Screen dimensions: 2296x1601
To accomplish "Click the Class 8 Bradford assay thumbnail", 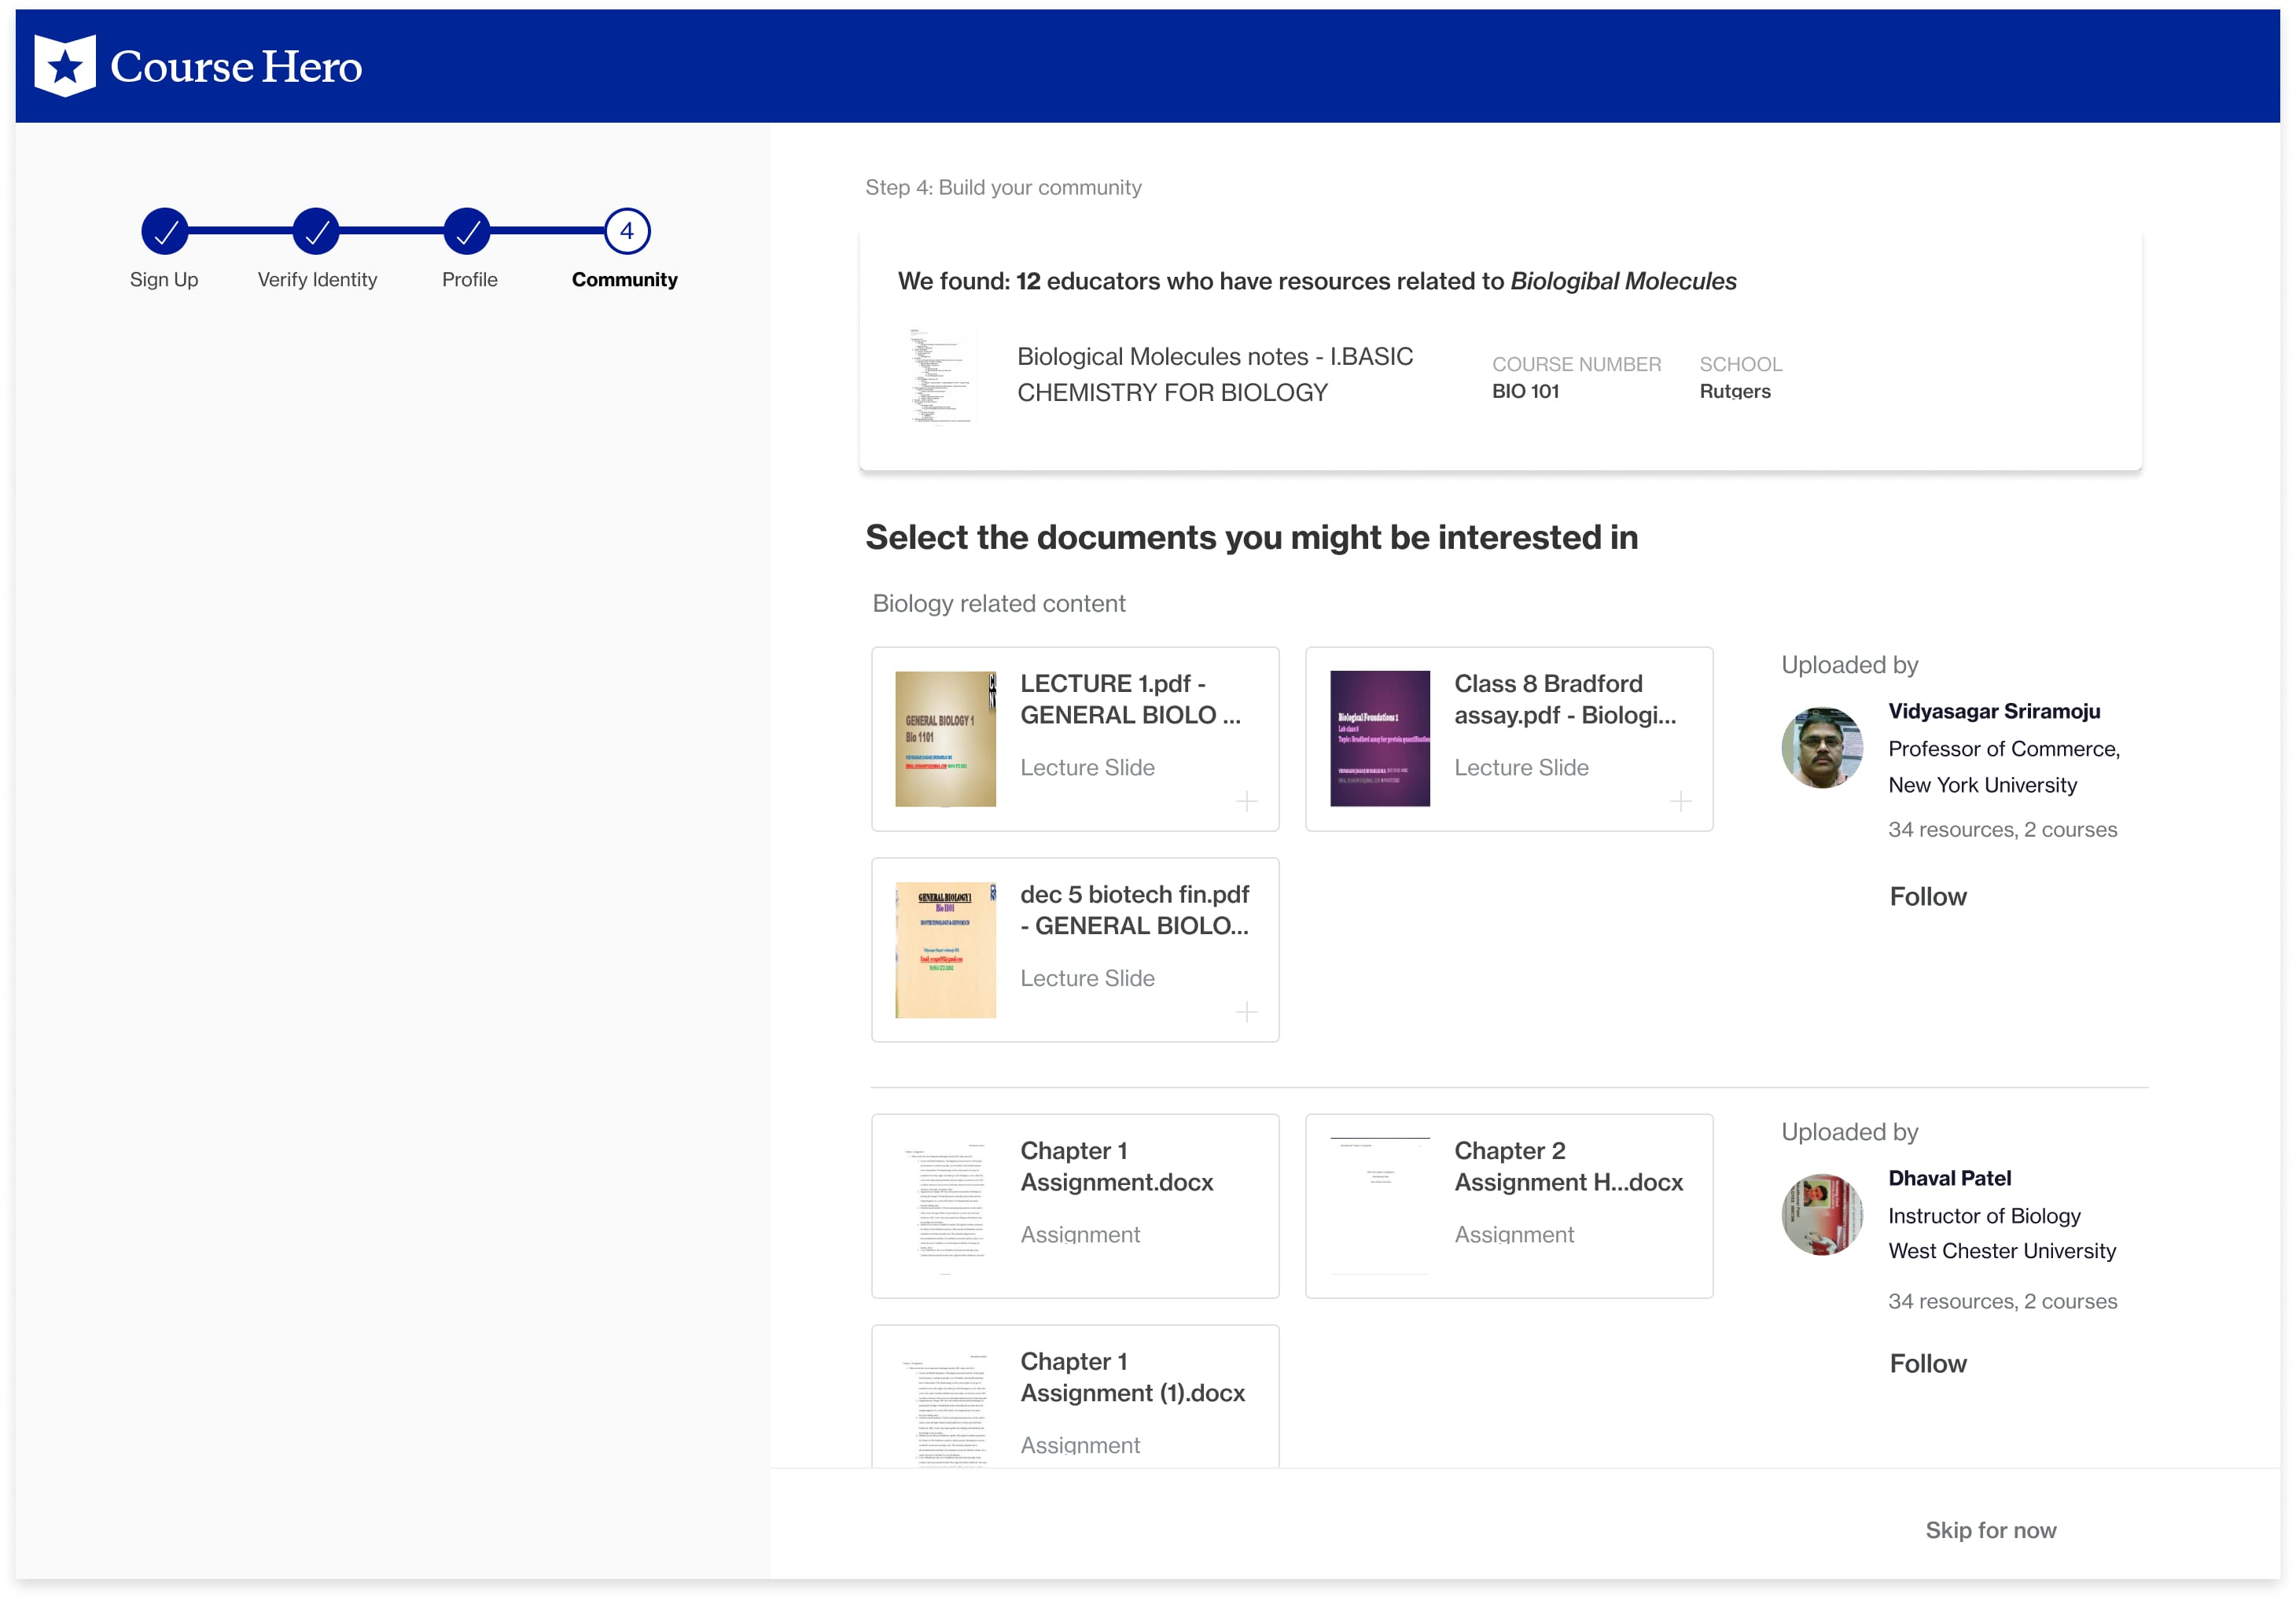I will click(x=1379, y=739).
